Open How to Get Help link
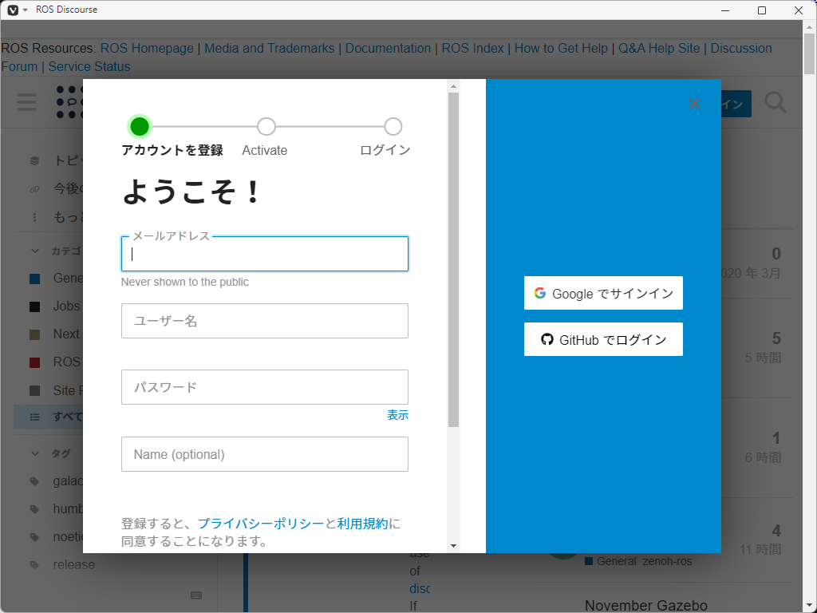817x613 pixels. click(561, 48)
